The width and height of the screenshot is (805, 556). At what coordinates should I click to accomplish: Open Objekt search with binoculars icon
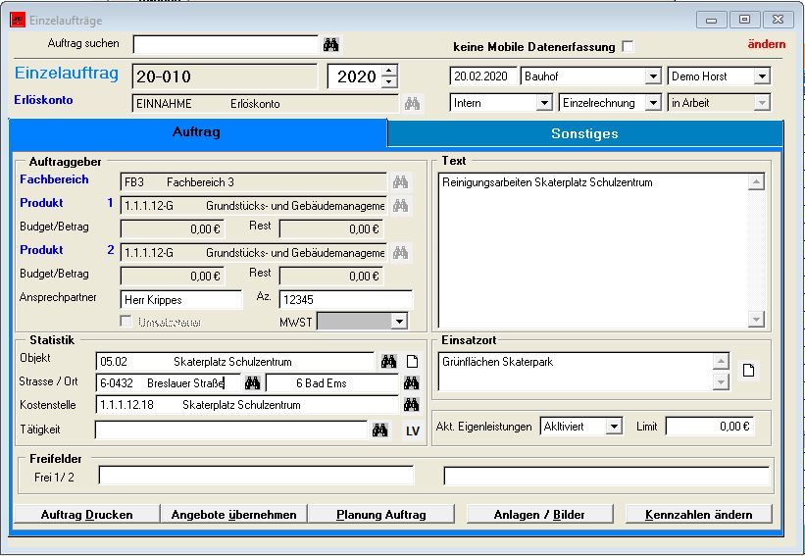tap(388, 362)
